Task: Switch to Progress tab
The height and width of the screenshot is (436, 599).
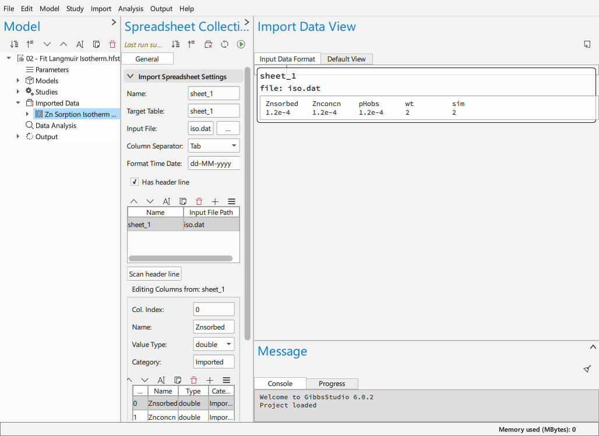Action: [332, 383]
